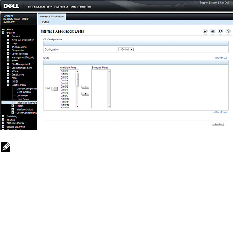Select port Gi1/0/12 in Available Ports
This screenshot has width=233, height=233.
tap(65, 105)
